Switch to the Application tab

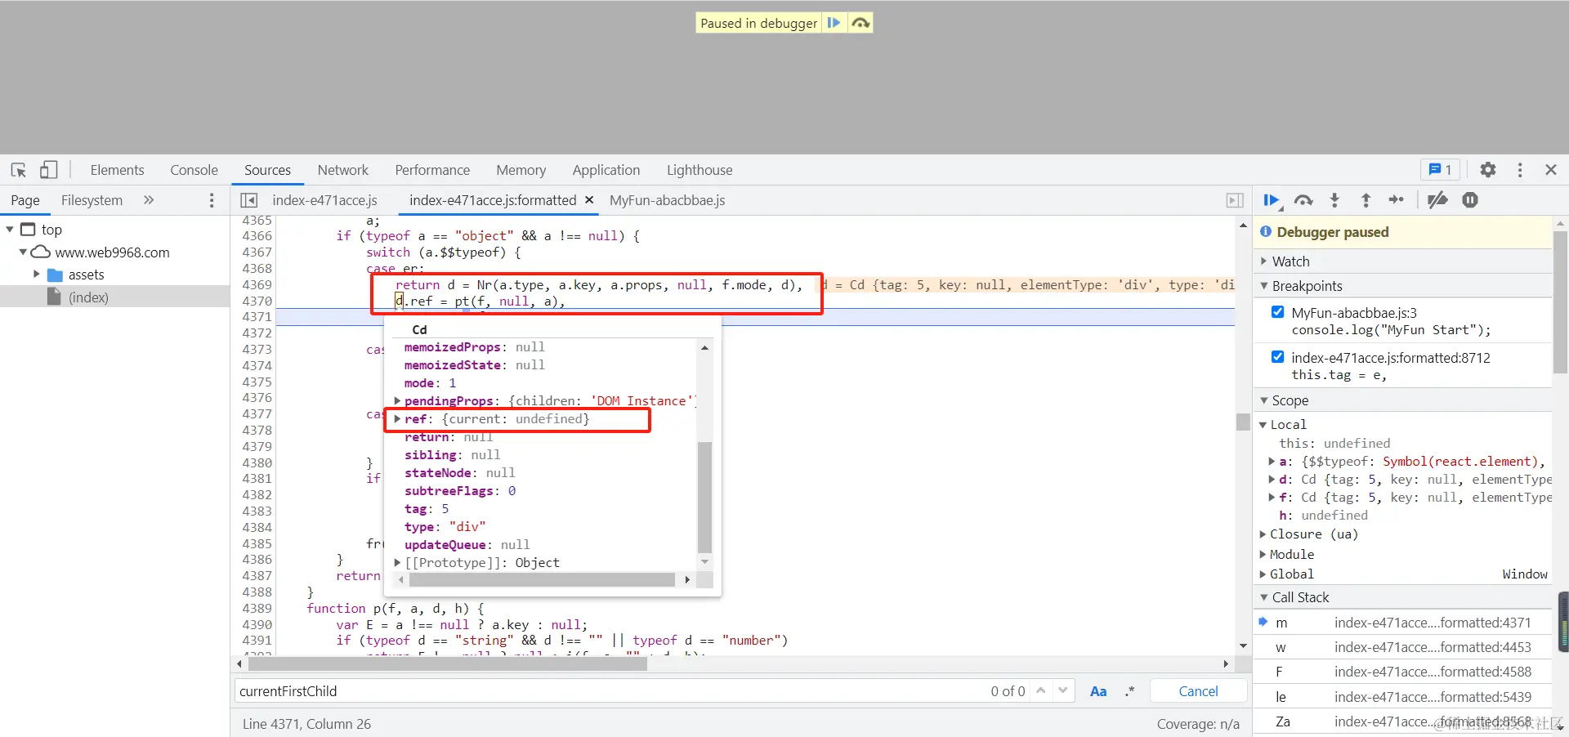coord(606,170)
